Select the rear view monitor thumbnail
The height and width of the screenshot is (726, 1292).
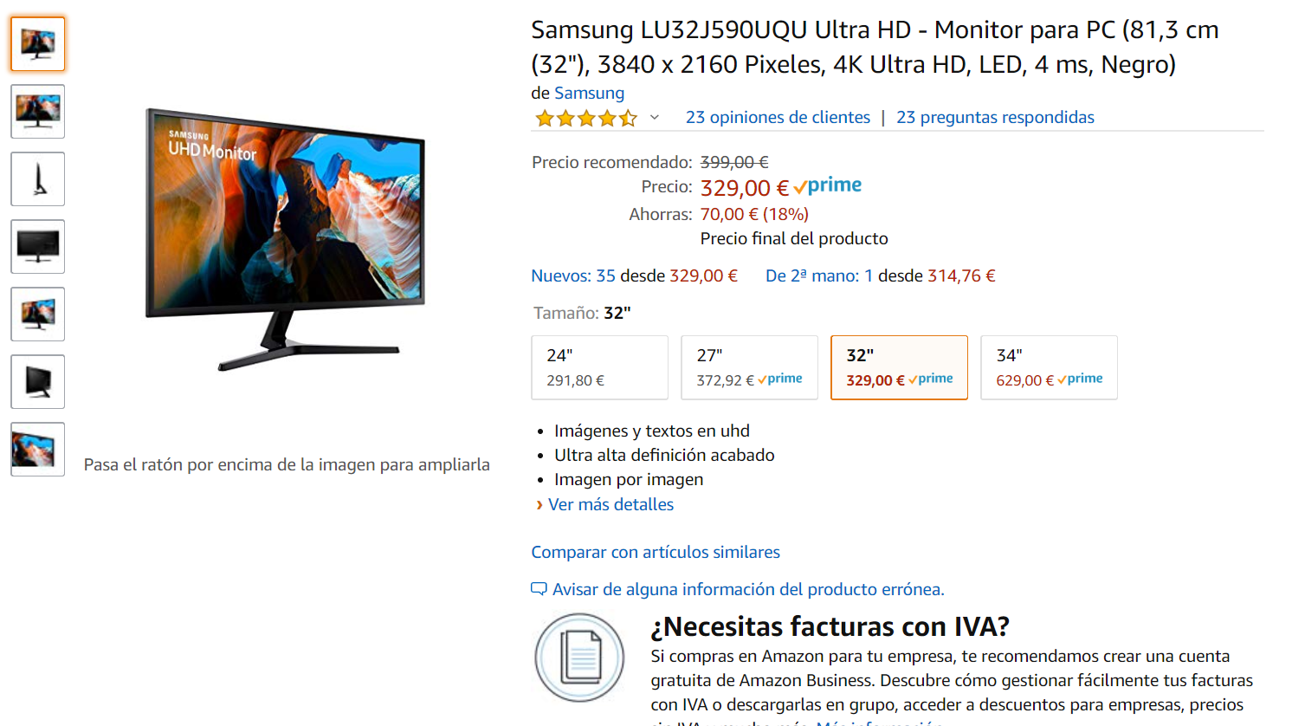point(38,382)
